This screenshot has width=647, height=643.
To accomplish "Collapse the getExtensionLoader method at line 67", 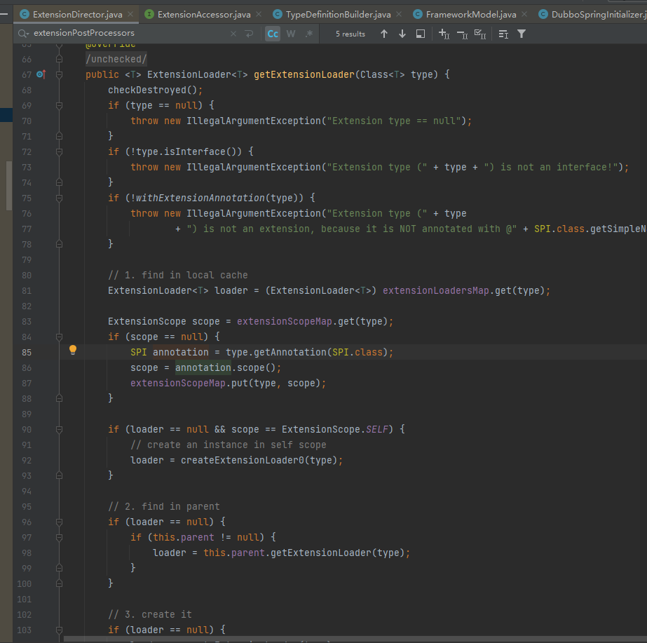I will (x=59, y=75).
